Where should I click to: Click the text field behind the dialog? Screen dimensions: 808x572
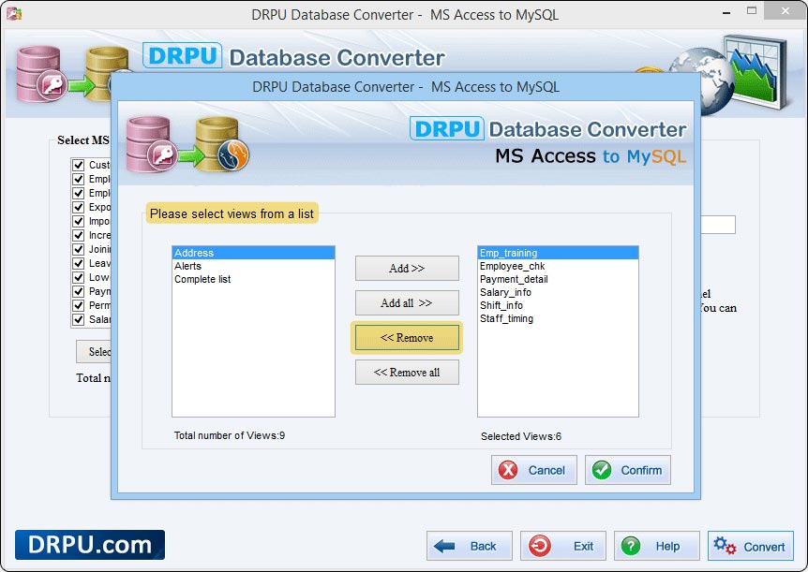718,225
